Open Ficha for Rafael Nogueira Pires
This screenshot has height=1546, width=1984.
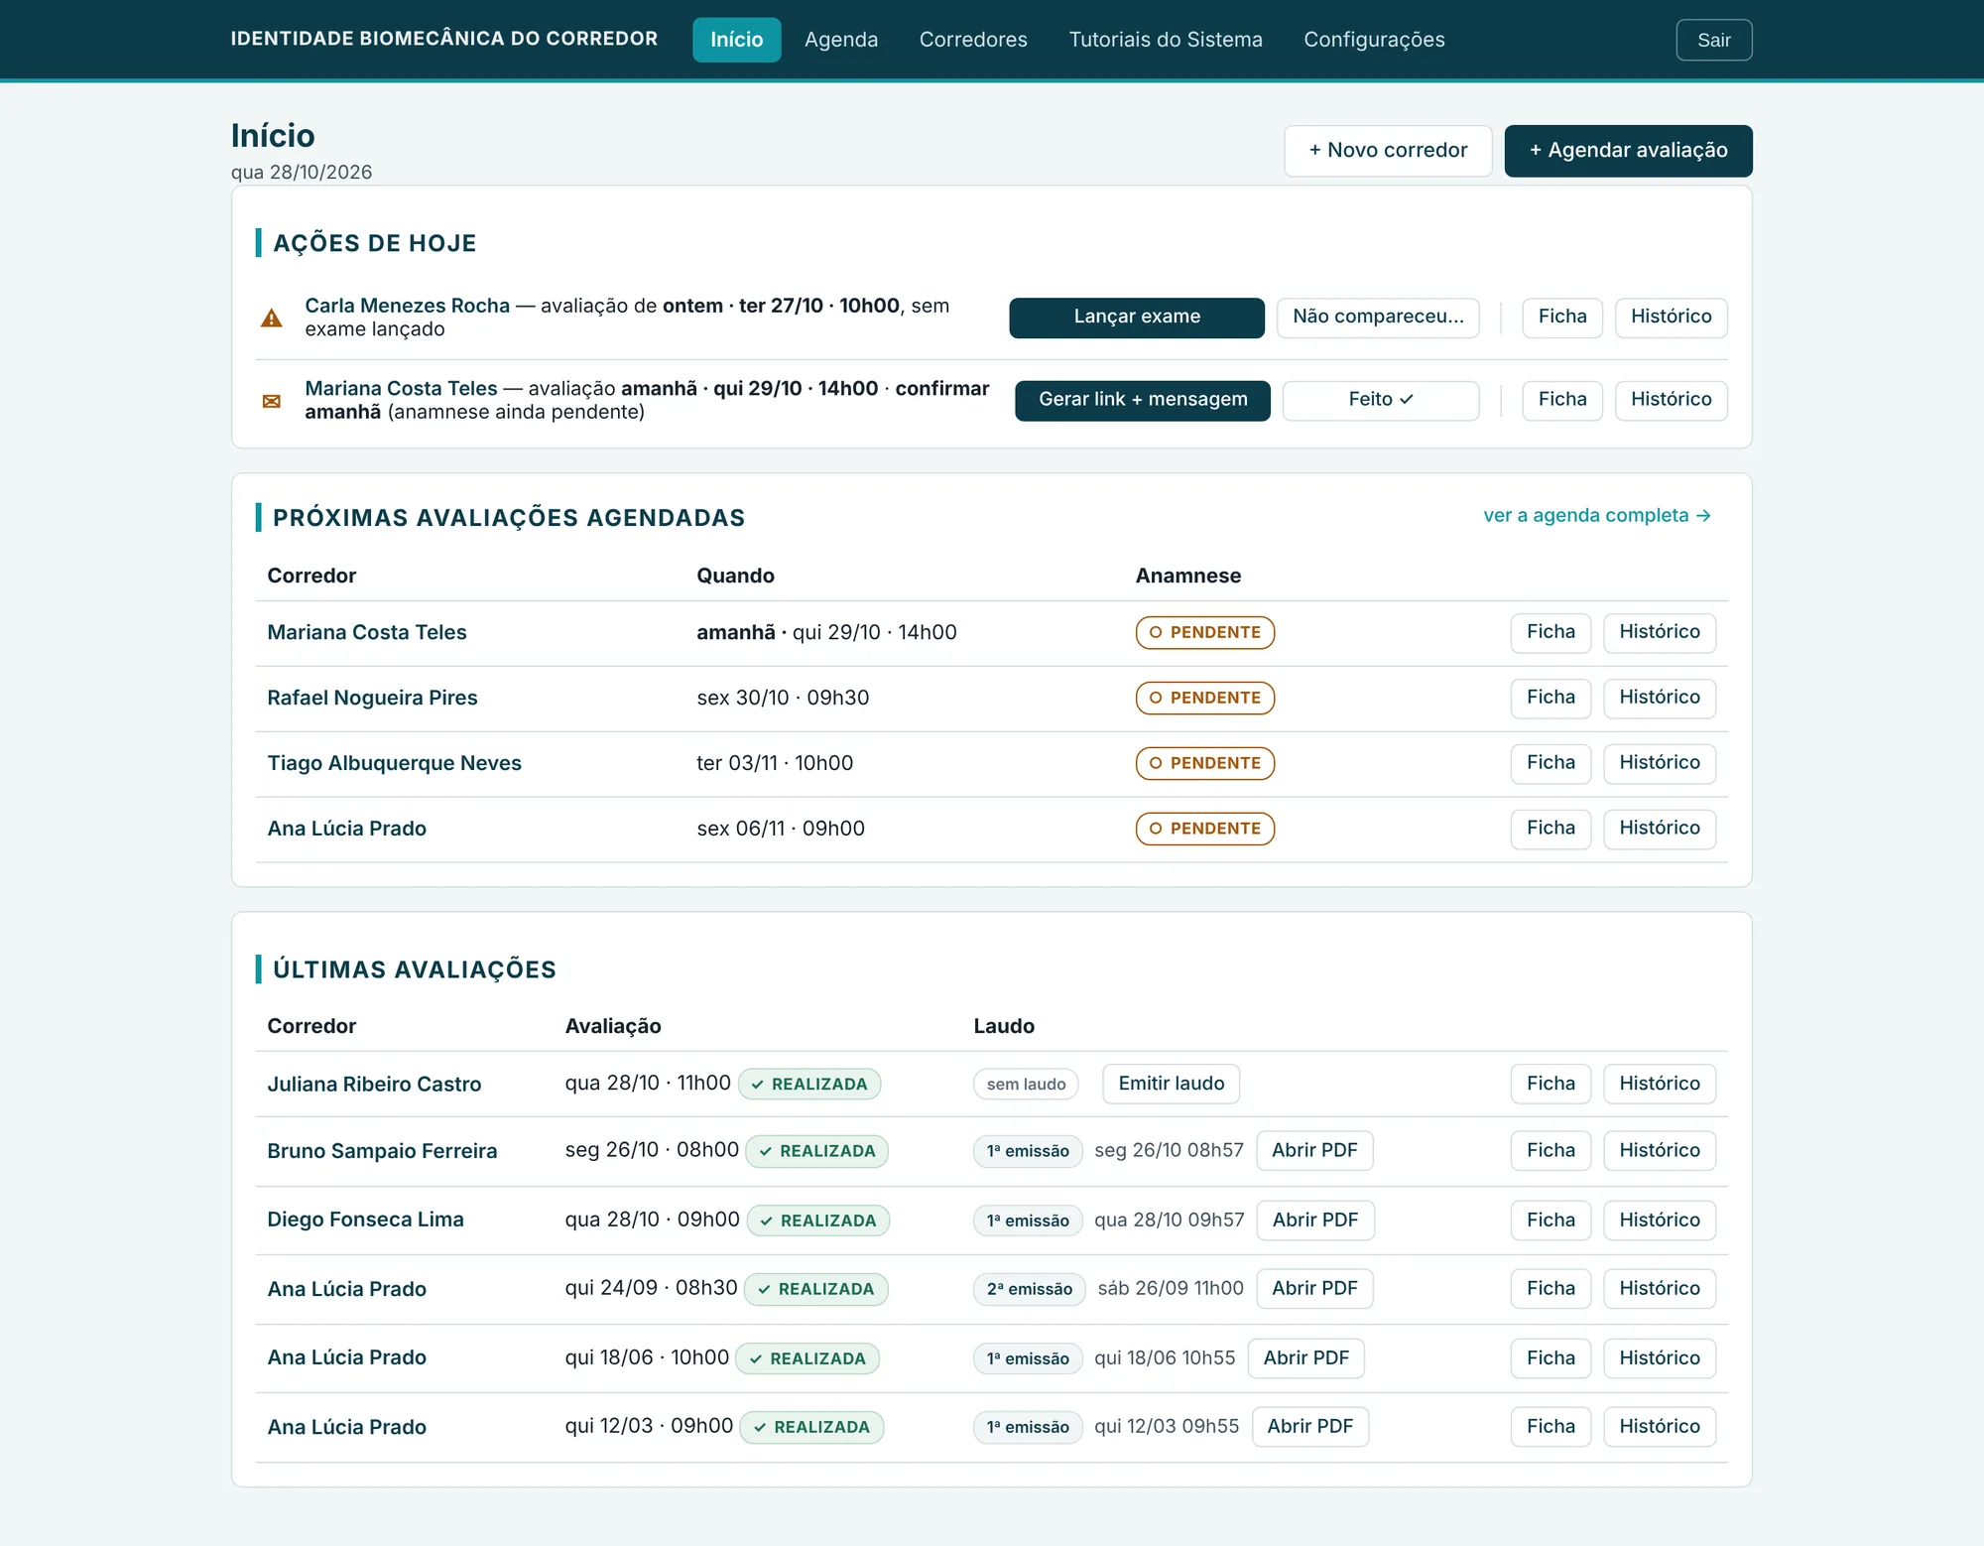(x=1550, y=699)
